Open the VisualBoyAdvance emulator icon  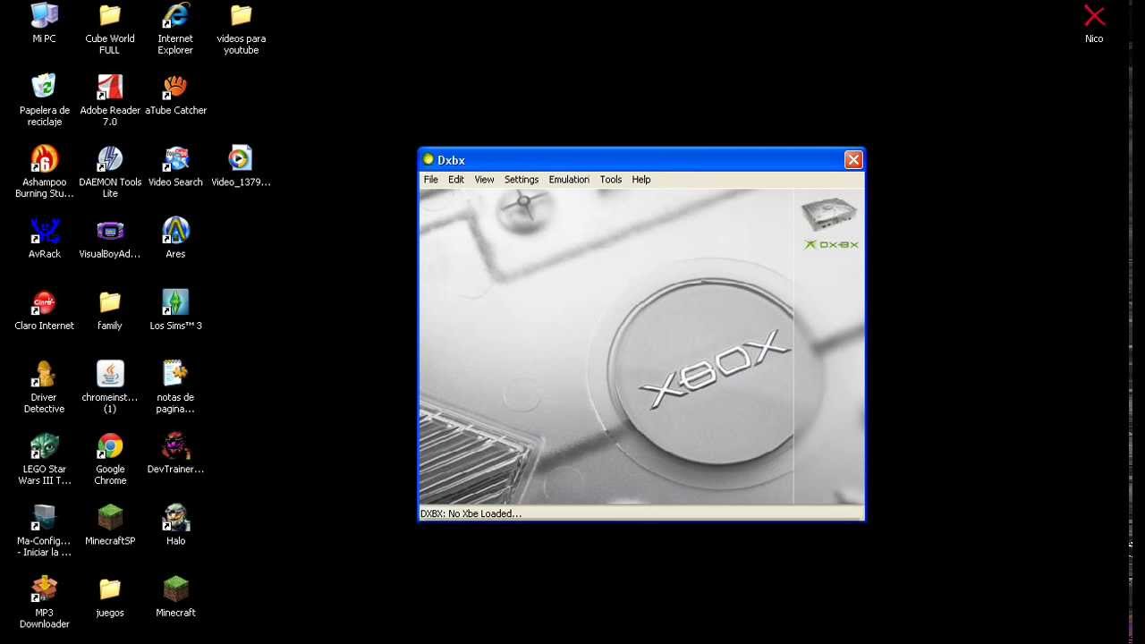pos(110,238)
